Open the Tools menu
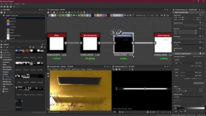This screenshot has height=116, width=206. tap(11, 4)
